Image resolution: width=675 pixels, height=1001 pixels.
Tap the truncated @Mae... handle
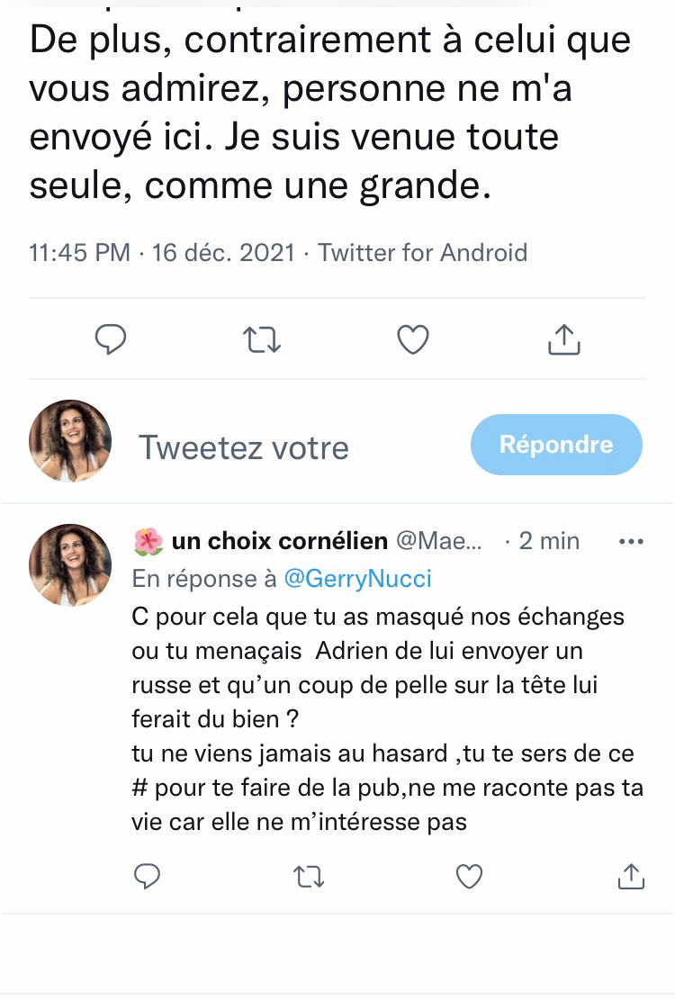[439, 541]
